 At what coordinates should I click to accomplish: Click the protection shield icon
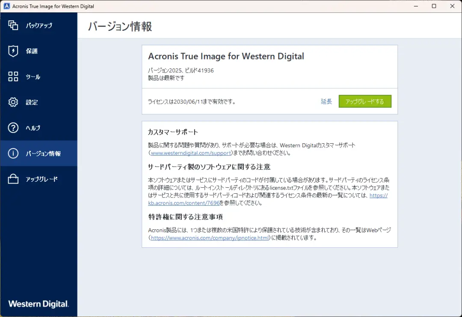click(x=13, y=51)
